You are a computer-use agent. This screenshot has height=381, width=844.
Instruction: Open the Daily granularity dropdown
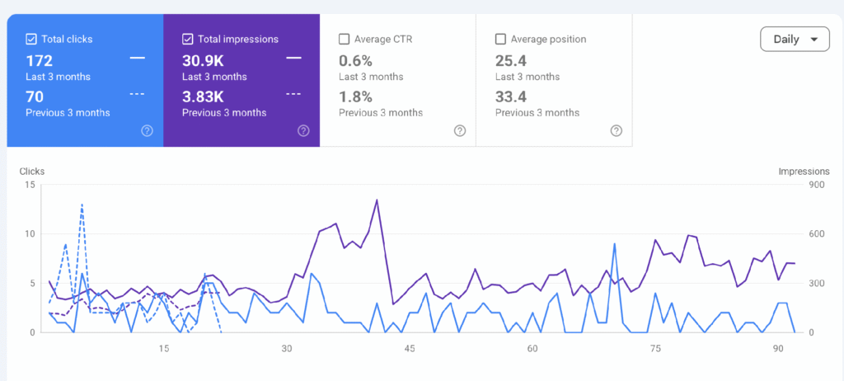(x=795, y=40)
